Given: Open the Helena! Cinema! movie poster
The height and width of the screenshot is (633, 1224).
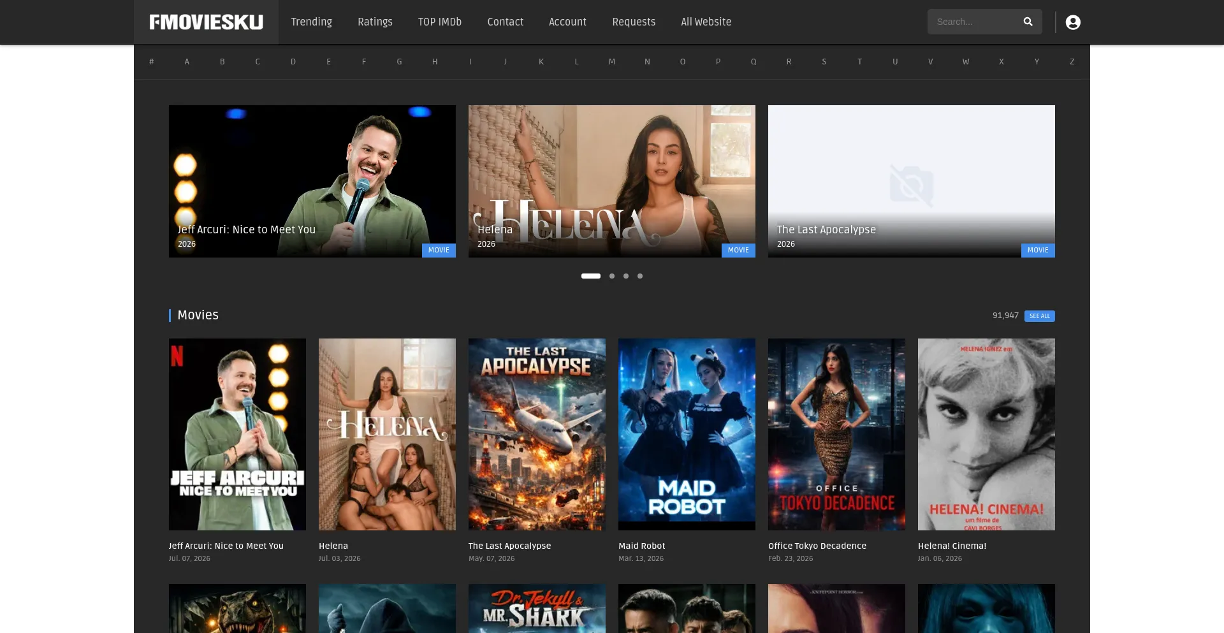Looking at the screenshot, I should tap(986, 434).
